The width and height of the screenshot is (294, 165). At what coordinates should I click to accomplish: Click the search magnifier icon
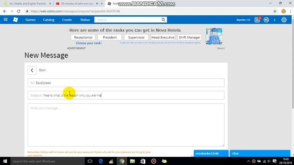pyautogui.click(x=163, y=20)
